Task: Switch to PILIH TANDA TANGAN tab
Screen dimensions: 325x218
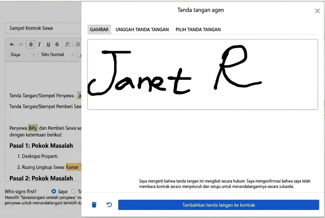Action: coord(198,29)
